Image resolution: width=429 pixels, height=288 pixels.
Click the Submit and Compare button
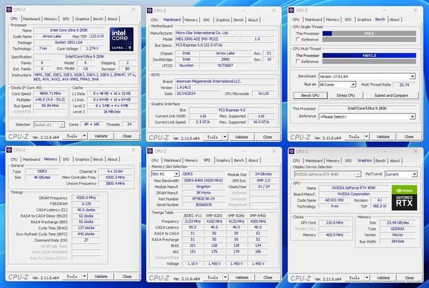391,95
